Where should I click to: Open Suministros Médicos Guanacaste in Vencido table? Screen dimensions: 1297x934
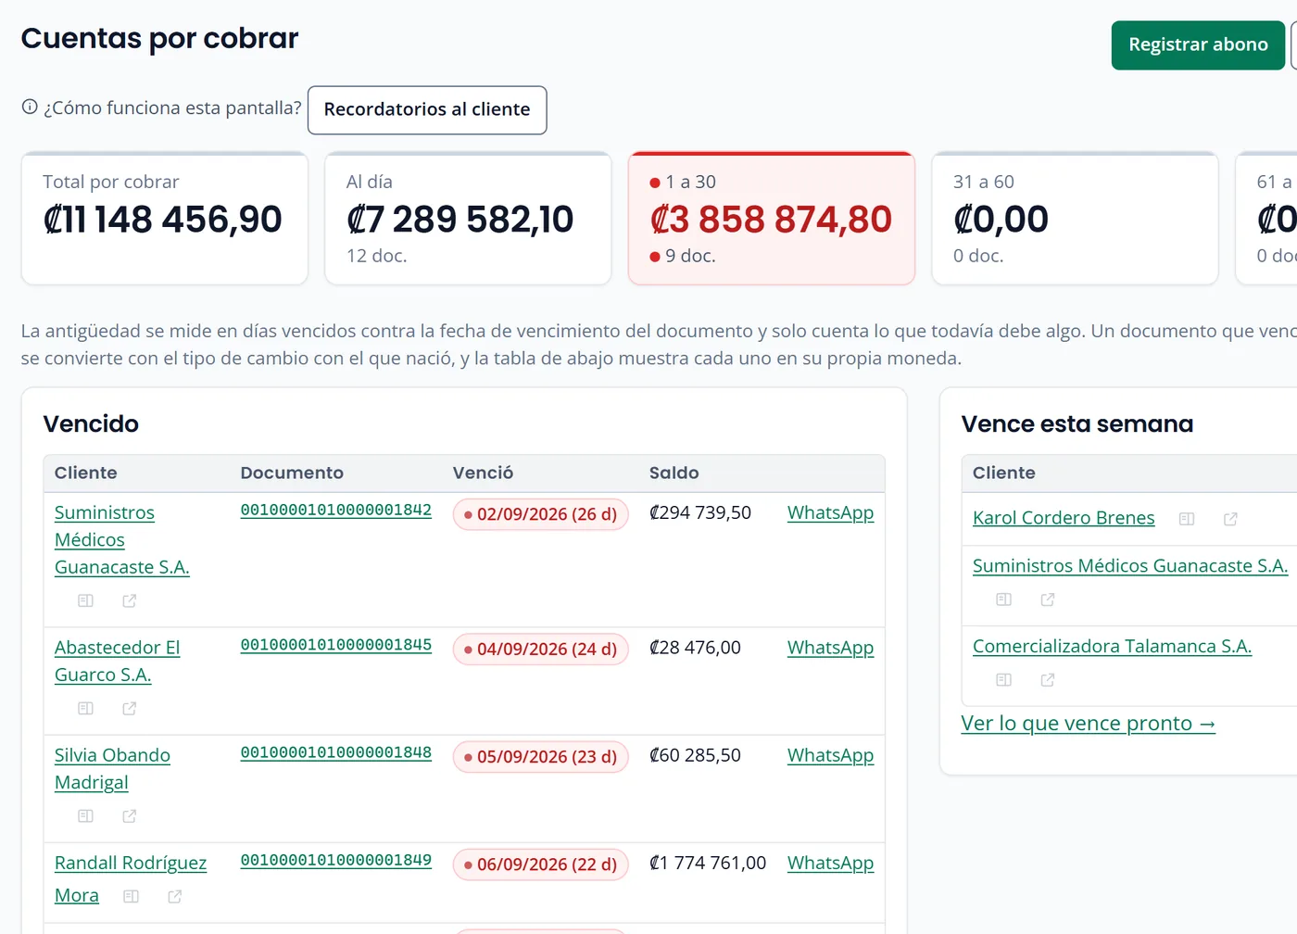click(x=121, y=539)
